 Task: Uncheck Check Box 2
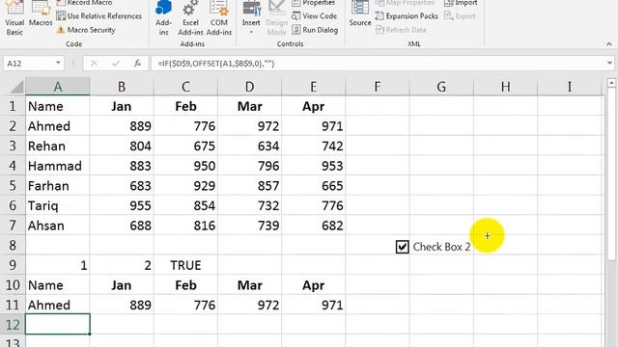(402, 247)
